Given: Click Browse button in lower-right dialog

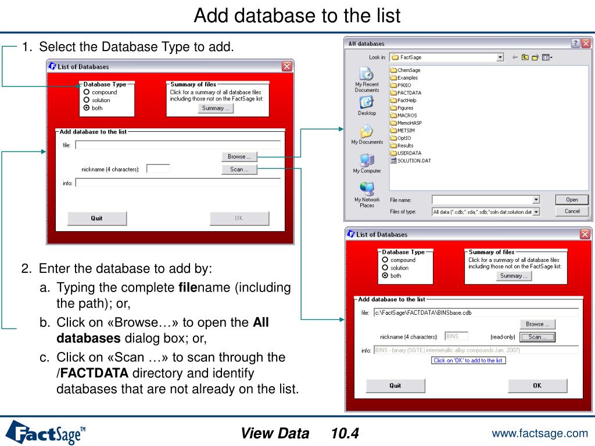Looking at the screenshot, I should pos(537,324).
